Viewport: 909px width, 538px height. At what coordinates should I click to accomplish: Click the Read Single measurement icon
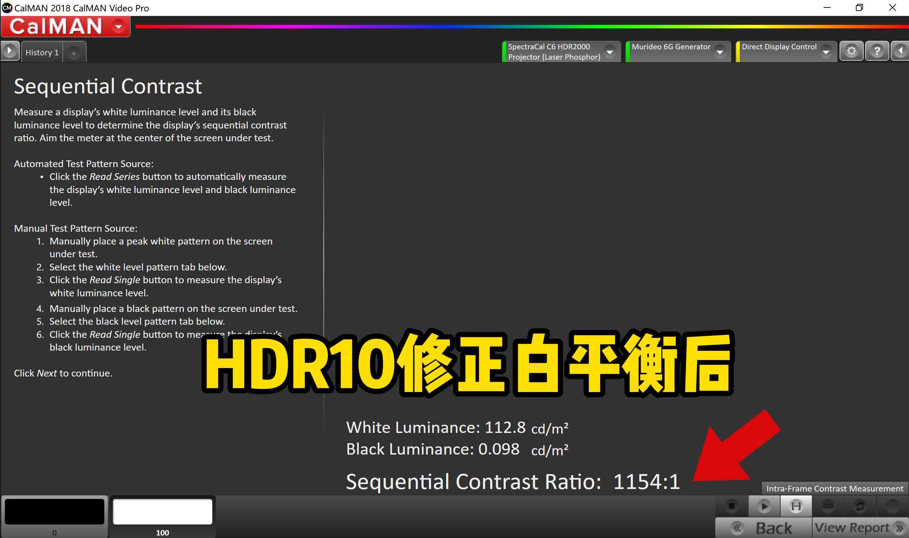point(796,506)
